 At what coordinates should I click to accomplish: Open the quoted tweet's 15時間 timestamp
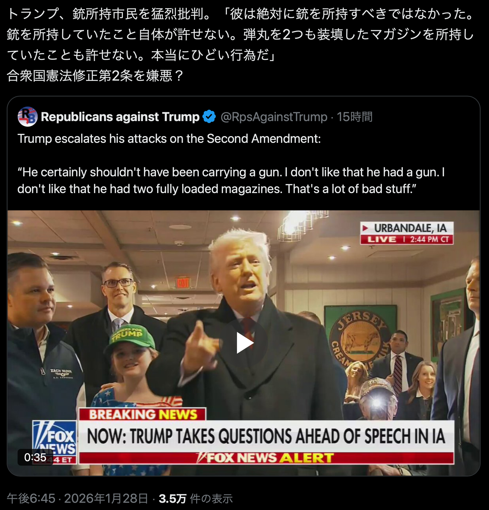[x=354, y=117]
